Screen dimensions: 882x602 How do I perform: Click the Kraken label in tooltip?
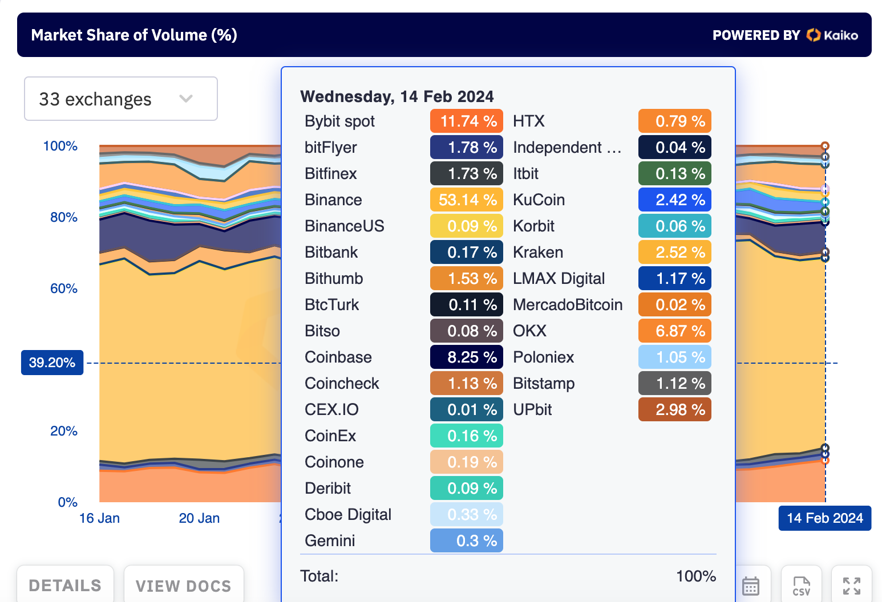[x=538, y=253]
